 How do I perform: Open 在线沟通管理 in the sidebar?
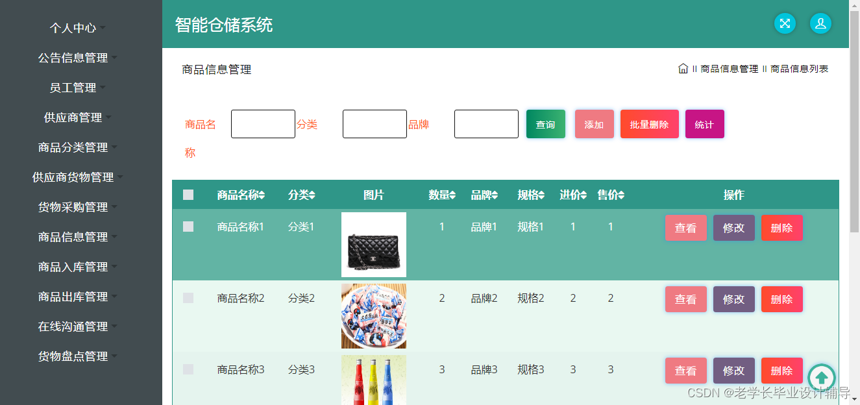[73, 326]
